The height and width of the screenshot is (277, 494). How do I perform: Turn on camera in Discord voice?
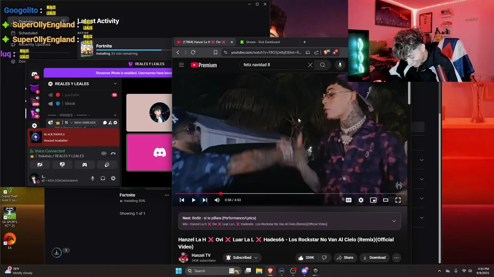(x=40, y=165)
